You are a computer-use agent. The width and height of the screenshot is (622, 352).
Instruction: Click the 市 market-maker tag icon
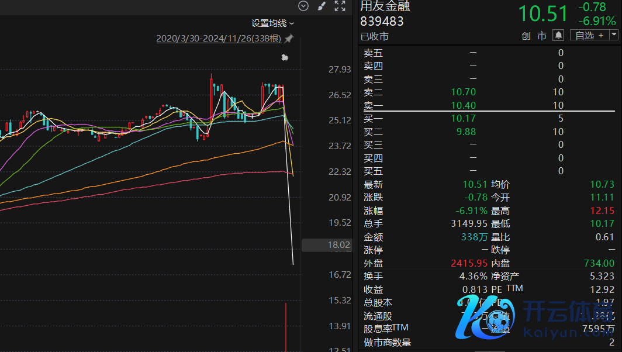(542, 36)
